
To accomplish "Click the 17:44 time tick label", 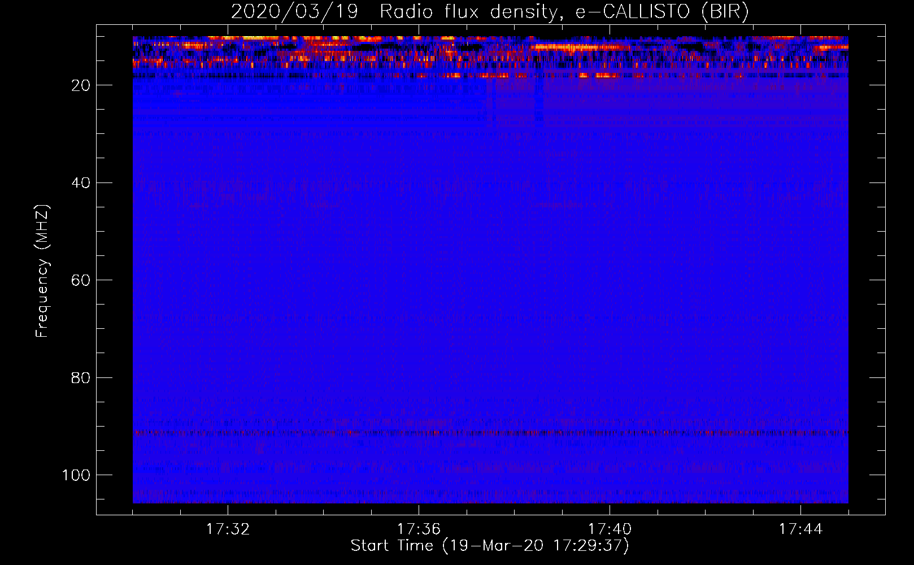I will (800, 529).
